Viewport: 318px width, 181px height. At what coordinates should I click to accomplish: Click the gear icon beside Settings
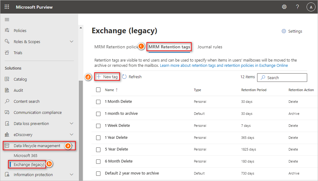click(x=284, y=31)
